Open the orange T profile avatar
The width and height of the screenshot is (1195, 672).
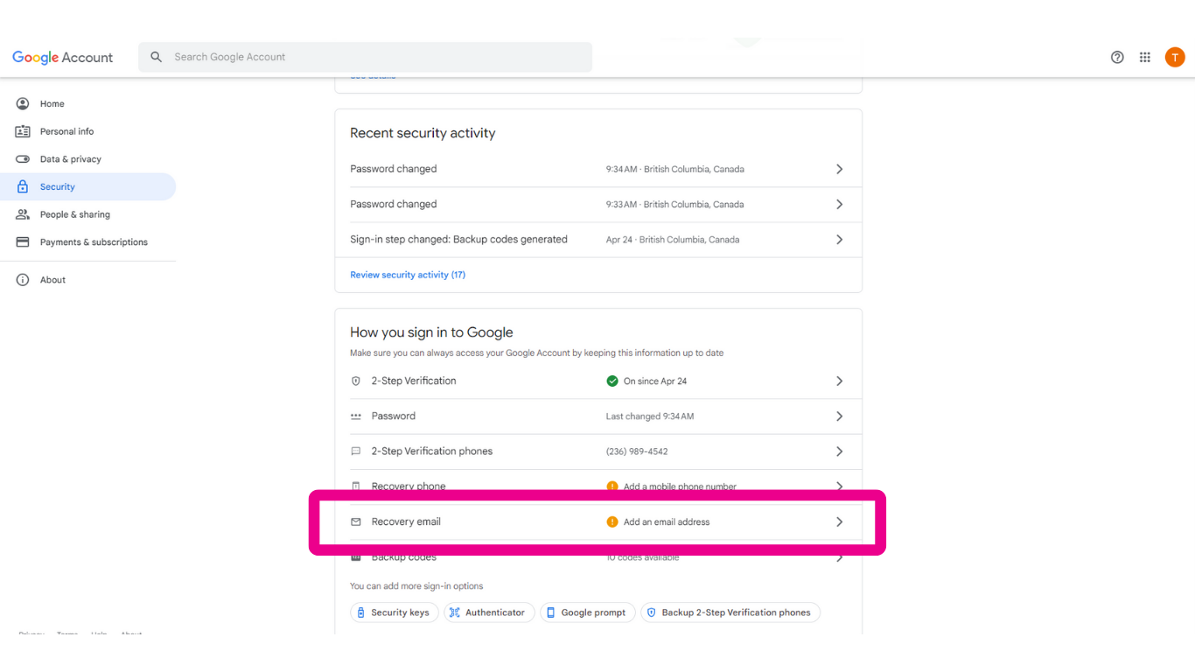(1175, 57)
